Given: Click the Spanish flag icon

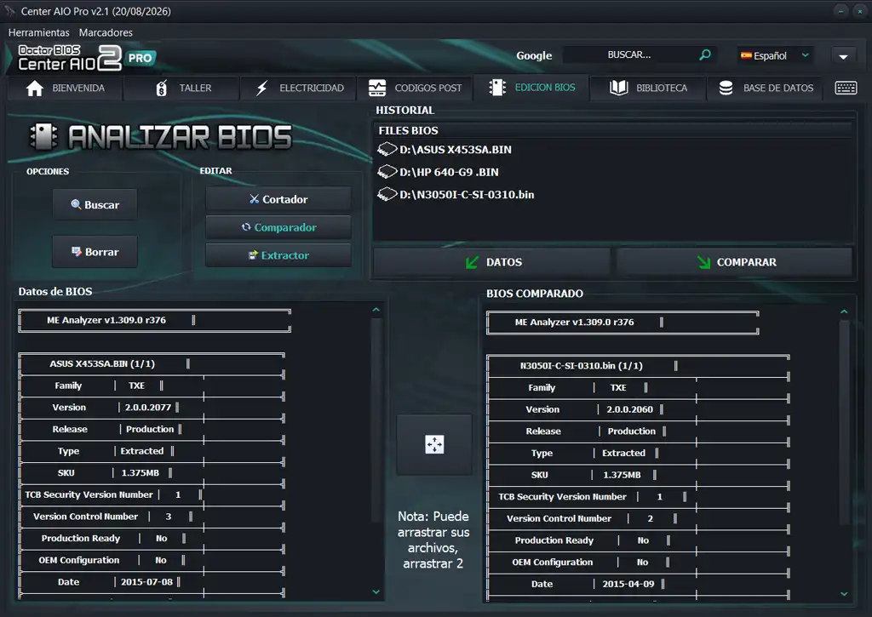Looking at the screenshot, I should [746, 55].
